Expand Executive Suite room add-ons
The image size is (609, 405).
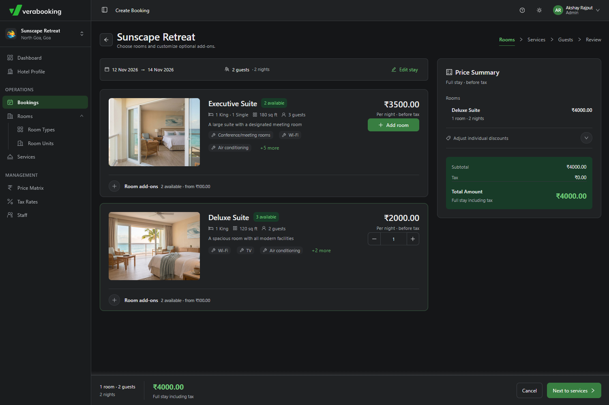click(x=114, y=186)
